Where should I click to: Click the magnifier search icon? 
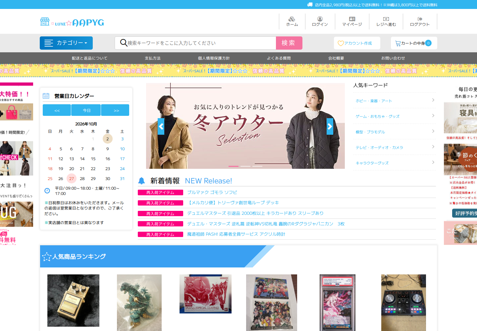(x=124, y=43)
